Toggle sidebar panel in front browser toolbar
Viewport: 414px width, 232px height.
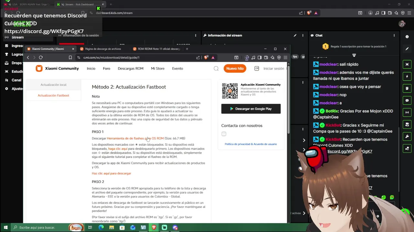[259, 57]
